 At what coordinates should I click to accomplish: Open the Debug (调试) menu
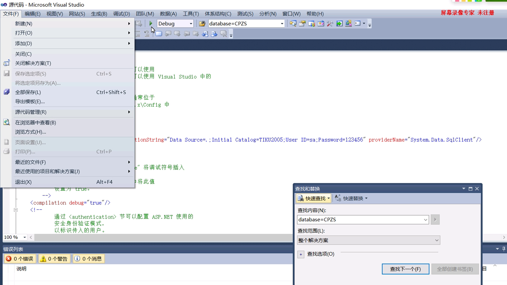point(122,13)
